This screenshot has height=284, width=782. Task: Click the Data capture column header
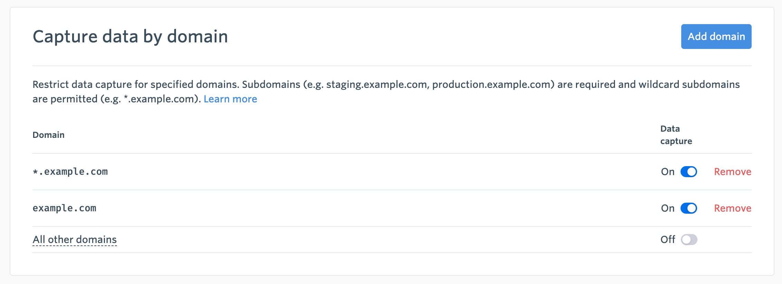[x=676, y=135]
